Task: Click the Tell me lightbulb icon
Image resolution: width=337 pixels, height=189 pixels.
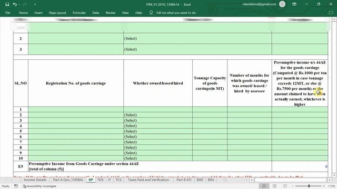Action: click(x=151, y=13)
